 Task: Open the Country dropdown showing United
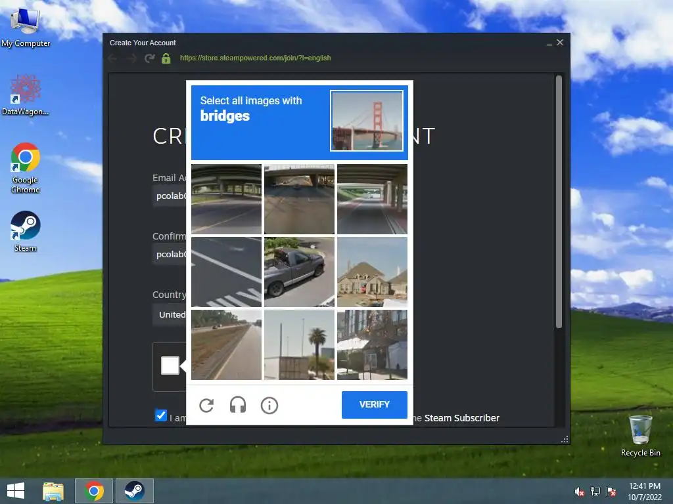click(170, 314)
